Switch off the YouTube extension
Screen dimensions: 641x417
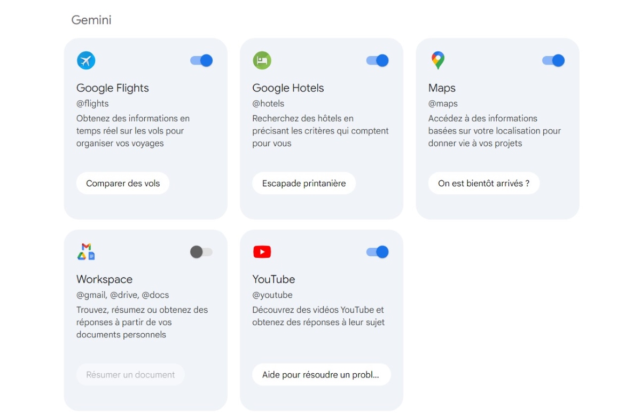click(x=377, y=252)
